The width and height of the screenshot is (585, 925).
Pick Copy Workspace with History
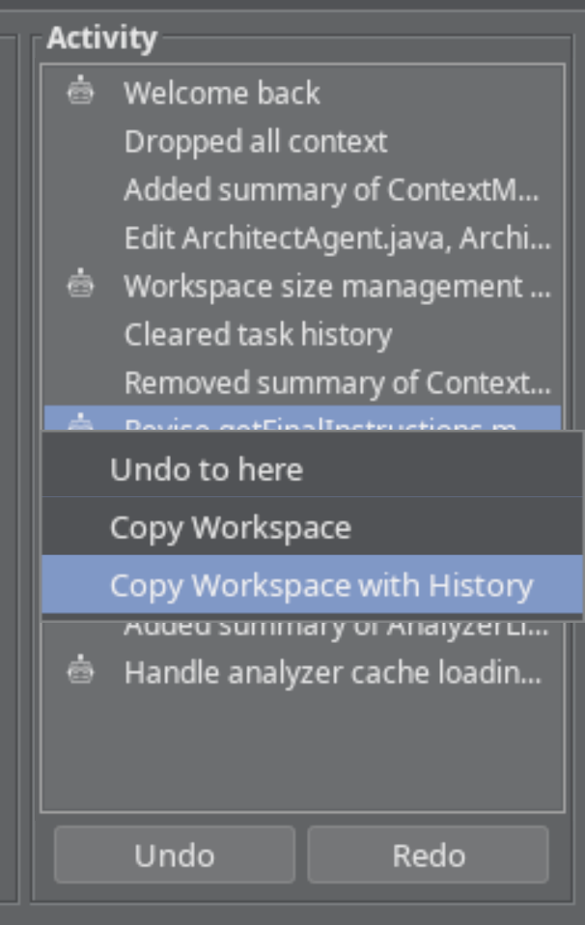[320, 586]
